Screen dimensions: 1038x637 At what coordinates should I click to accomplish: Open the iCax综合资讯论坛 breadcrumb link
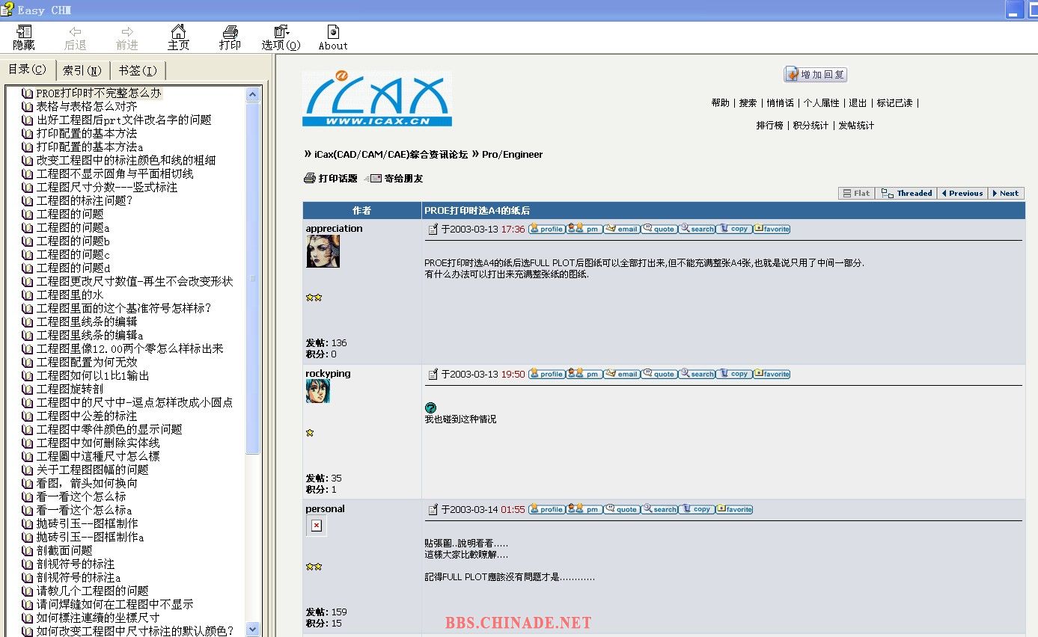coord(391,155)
